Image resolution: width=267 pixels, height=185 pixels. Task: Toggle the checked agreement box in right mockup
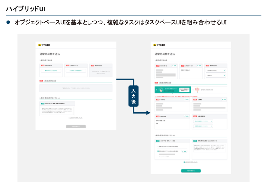(184, 162)
